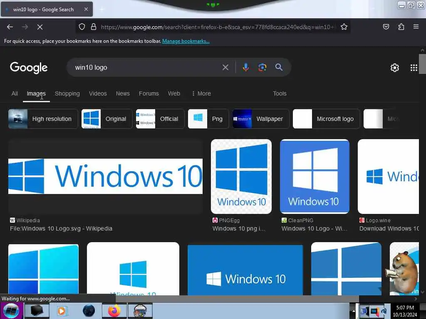Go back using the browser back arrow
Image resolution: width=426 pixels, height=319 pixels.
click(10, 27)
